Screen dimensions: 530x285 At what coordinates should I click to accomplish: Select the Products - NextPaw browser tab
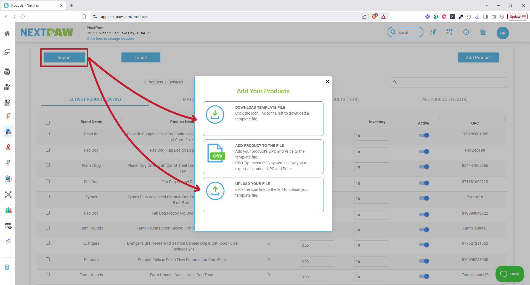[x=33, y=6]
